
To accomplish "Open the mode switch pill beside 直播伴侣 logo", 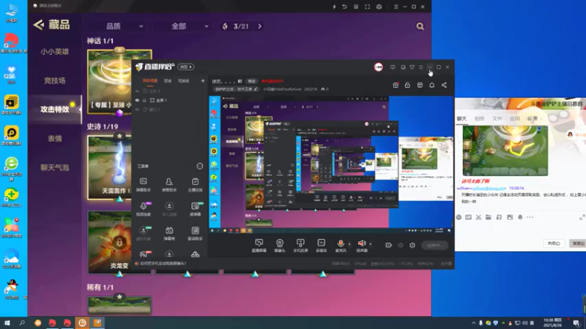I will 186,67.
